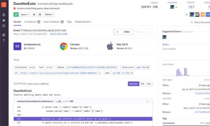Screen dimensions: 210x126
Task: Bookmark this issue with the star button
Action: tap(34, 15)
